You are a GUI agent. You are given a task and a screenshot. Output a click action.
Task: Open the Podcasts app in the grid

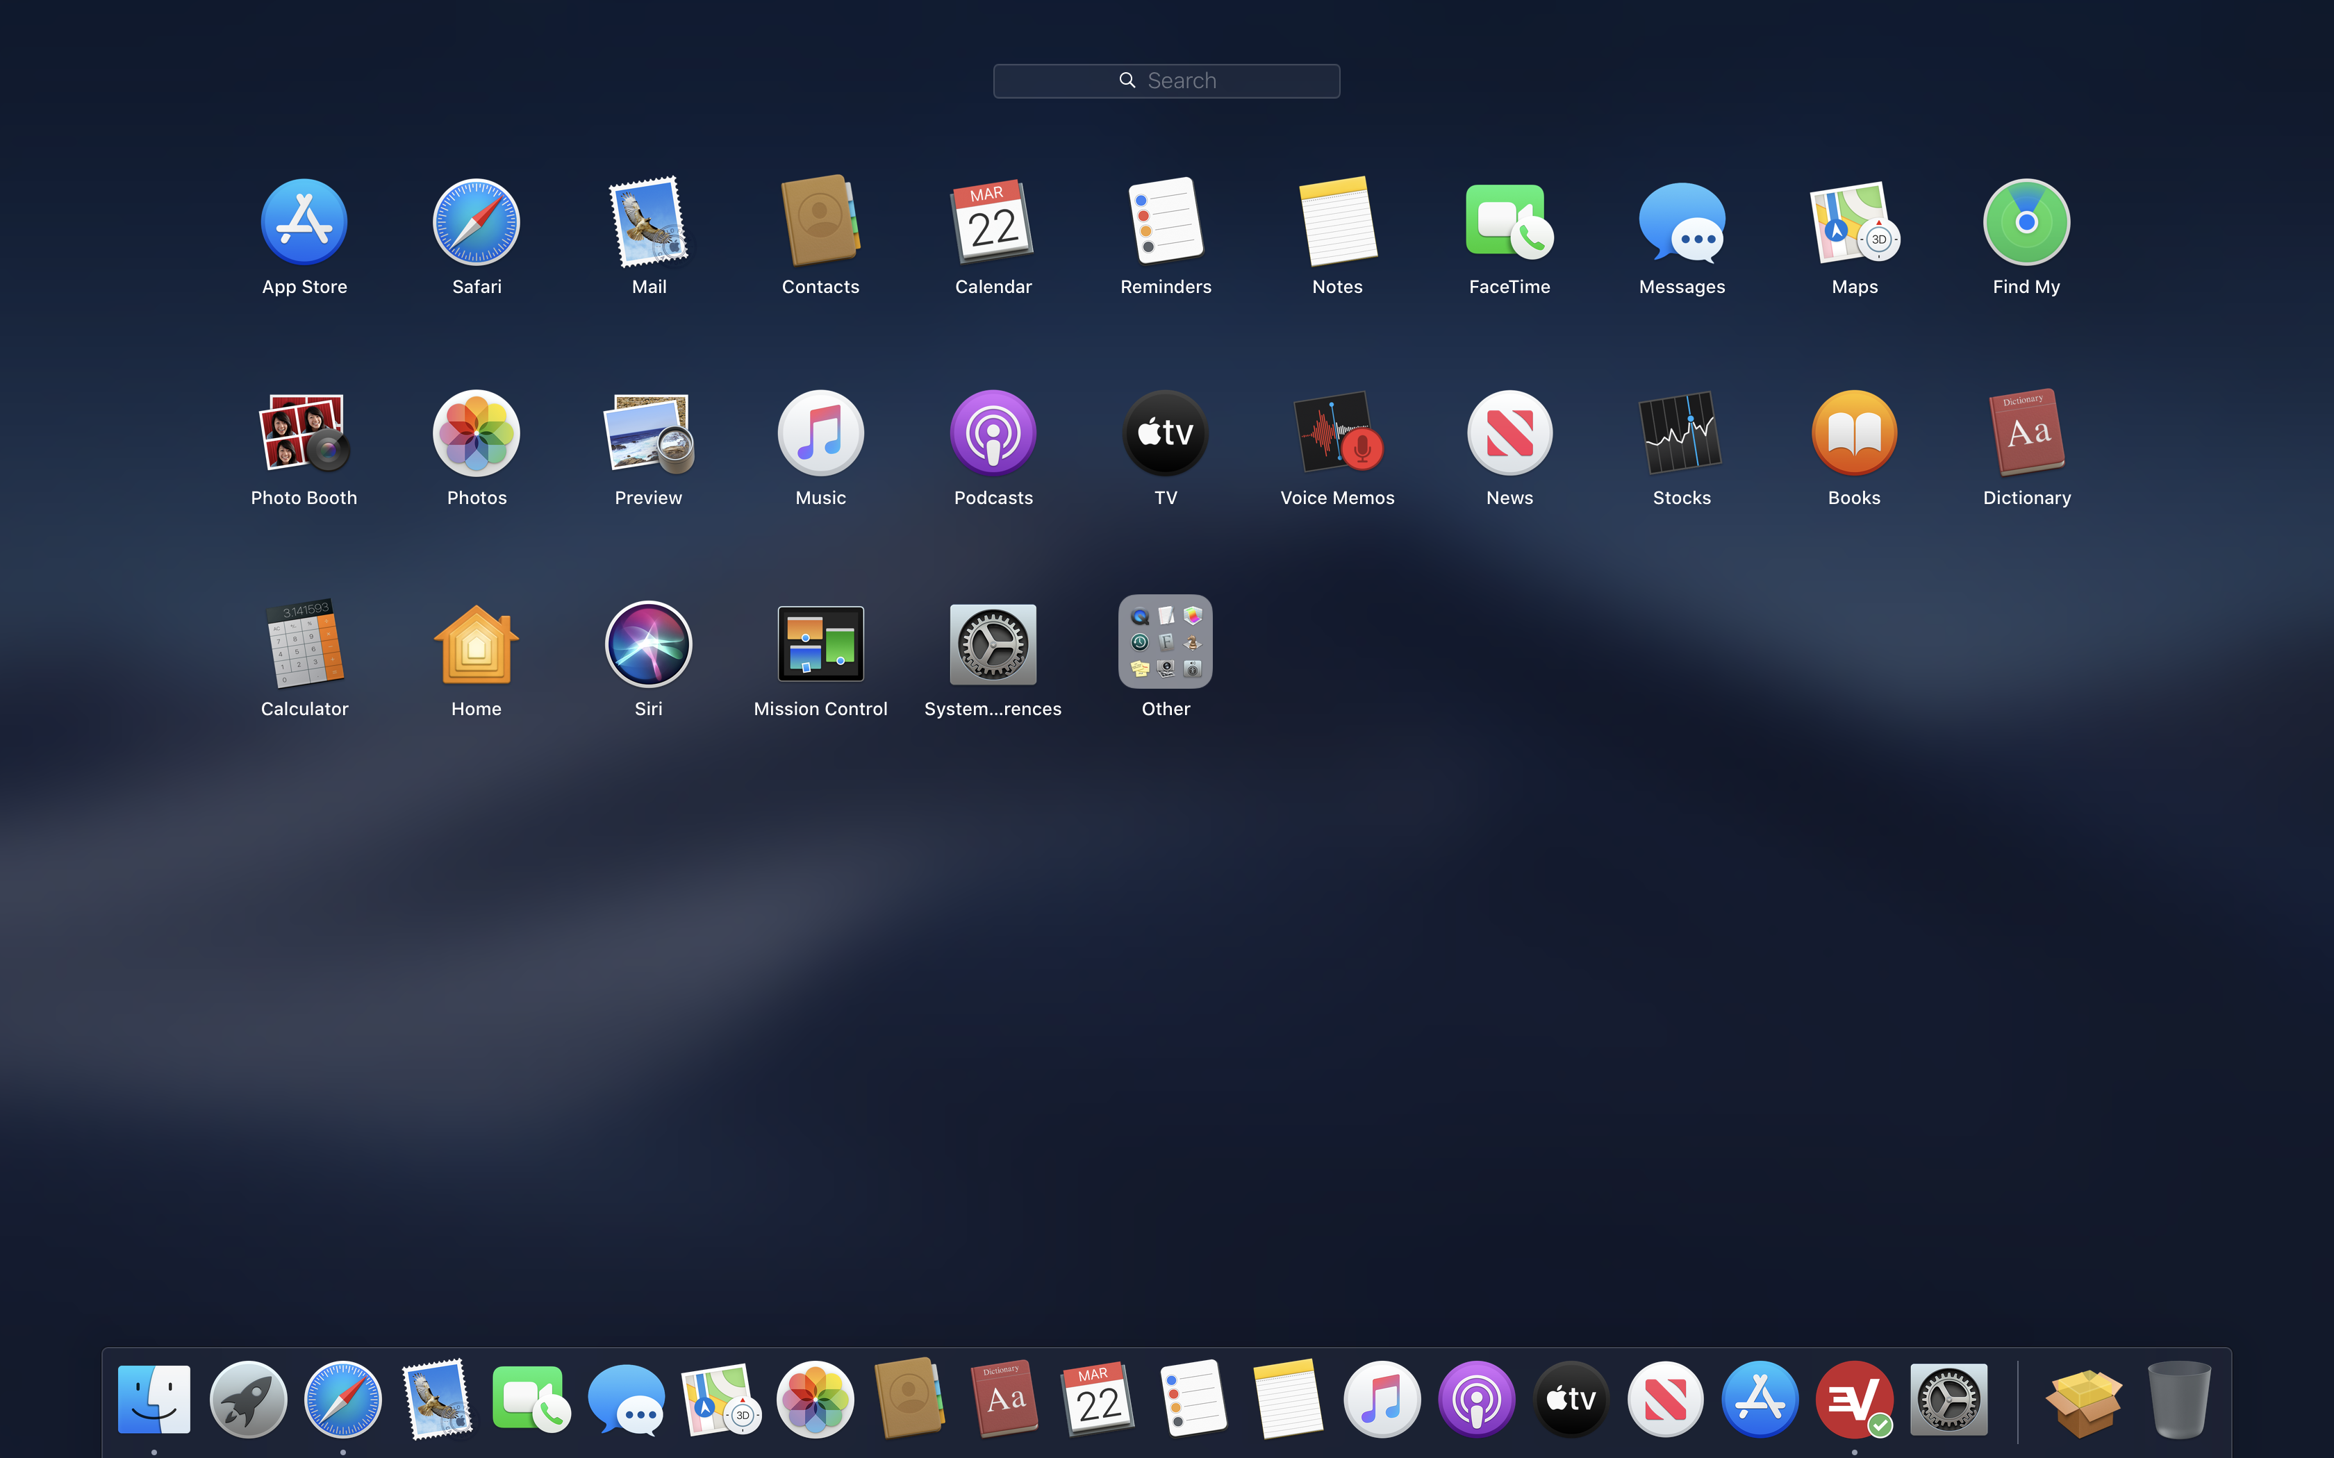tap(993, 434)
